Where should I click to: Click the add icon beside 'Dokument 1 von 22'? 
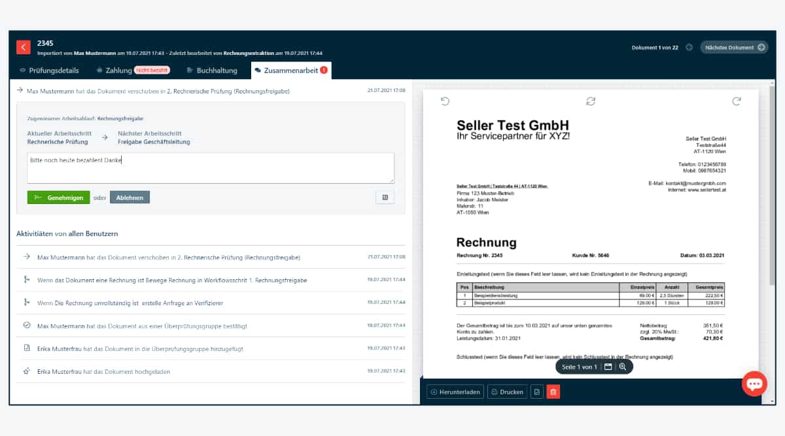[689, 47]
